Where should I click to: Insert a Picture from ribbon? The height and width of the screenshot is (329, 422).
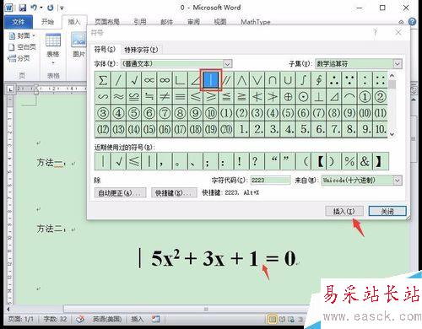click(78, 45)
